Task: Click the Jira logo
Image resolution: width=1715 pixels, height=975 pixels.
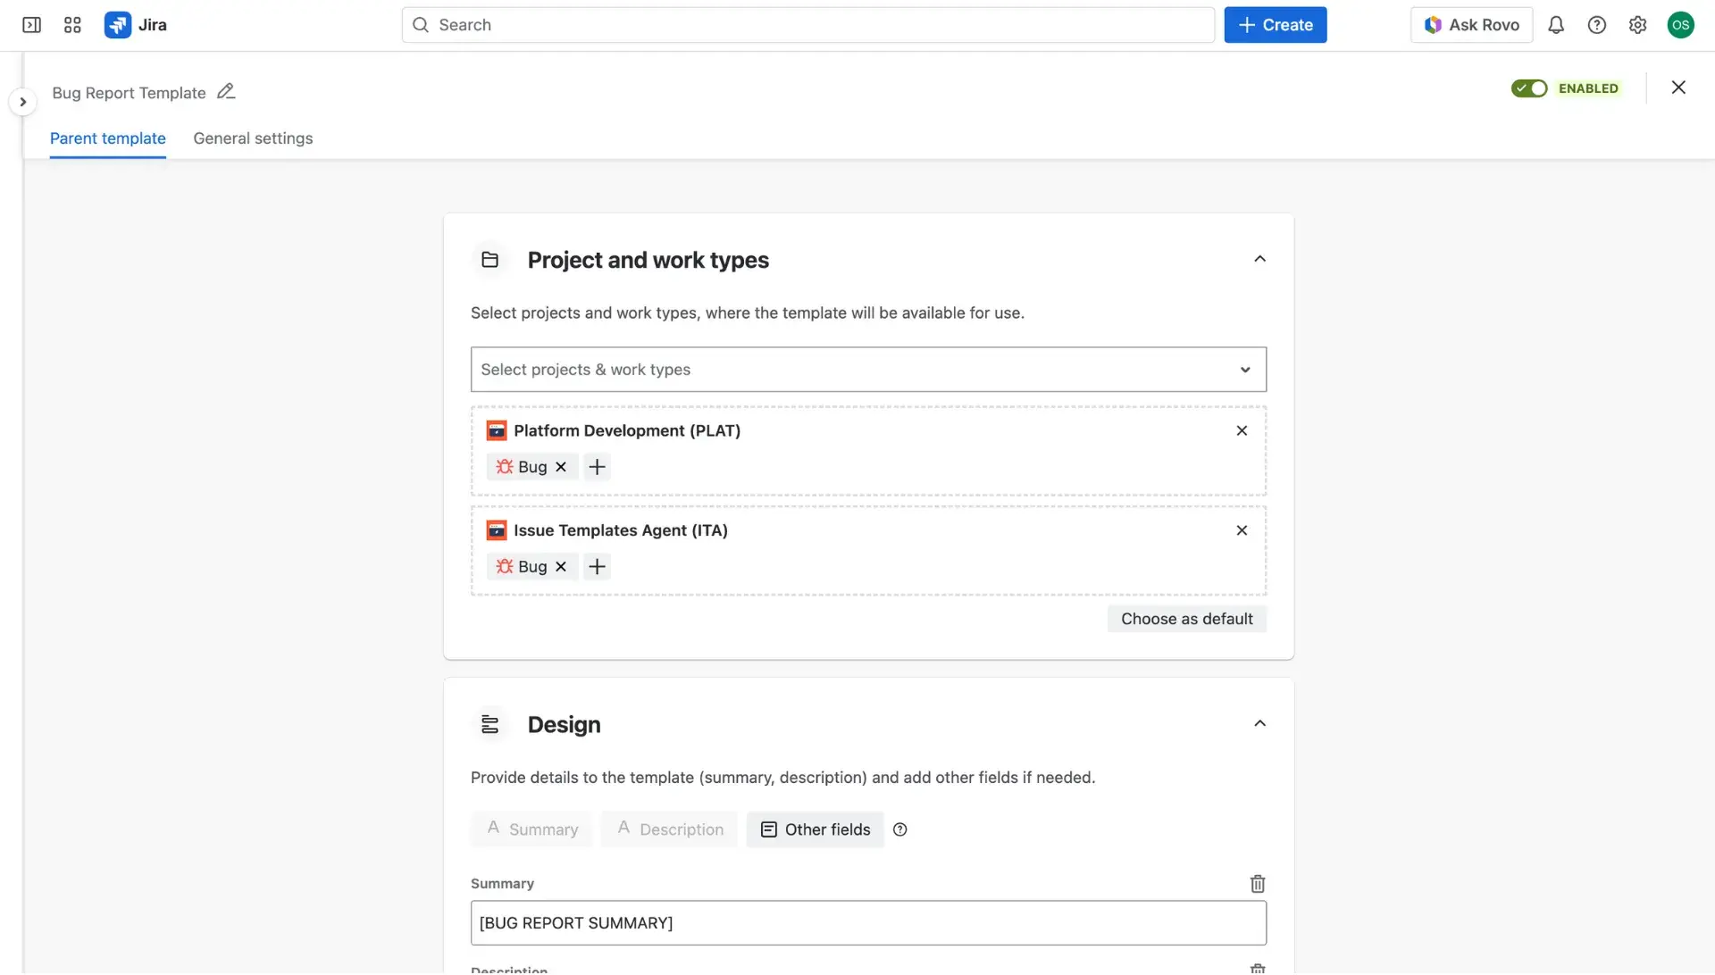Action: (x=136, y=24)
